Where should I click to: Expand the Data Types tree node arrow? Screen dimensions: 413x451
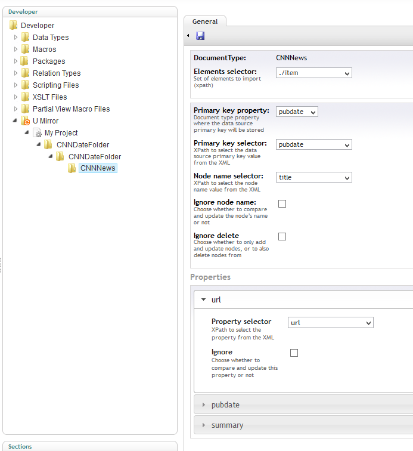point(16,38)
